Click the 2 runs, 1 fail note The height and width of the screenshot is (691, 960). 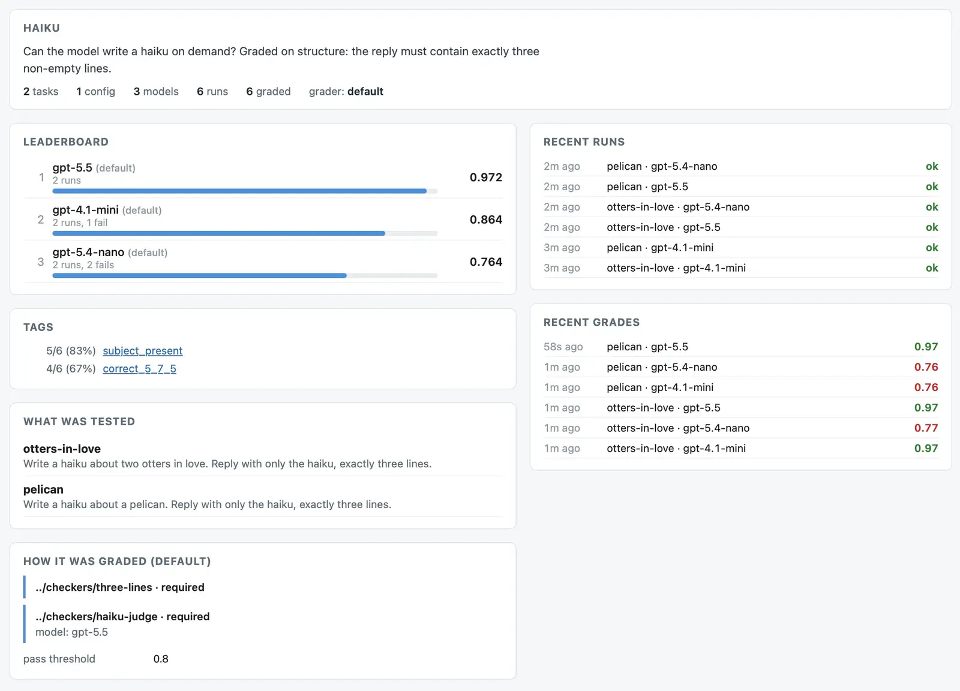80,223
